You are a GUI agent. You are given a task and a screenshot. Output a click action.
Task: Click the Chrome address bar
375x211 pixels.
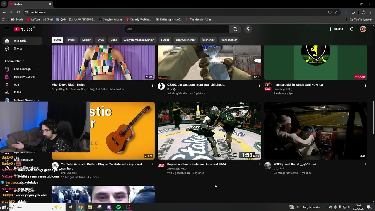(x=176, y=12)
